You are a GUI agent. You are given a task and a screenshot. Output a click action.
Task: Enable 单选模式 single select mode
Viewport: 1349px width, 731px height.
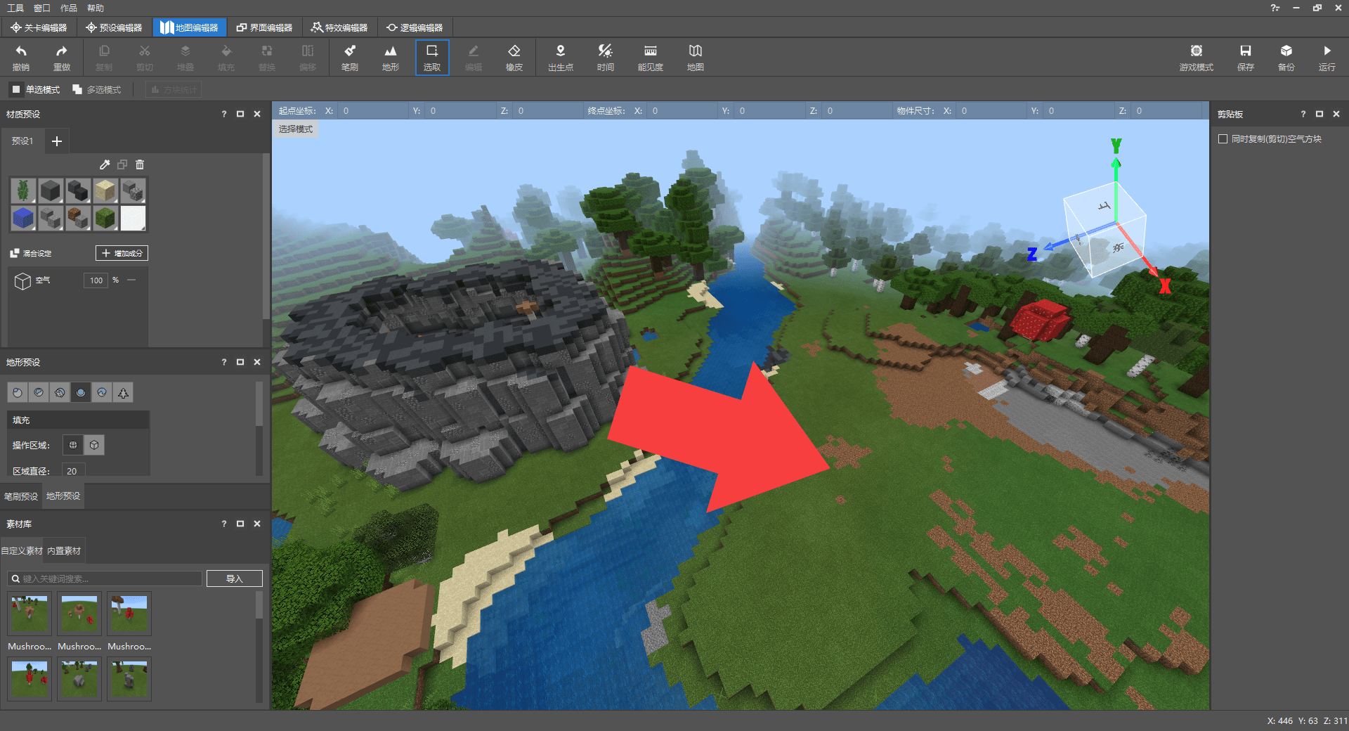tap(35, 89)
